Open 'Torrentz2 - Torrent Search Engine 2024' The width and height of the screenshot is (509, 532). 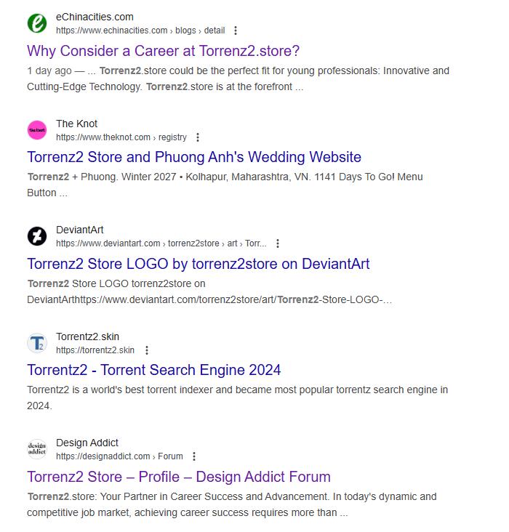click(x=154, y=370)
